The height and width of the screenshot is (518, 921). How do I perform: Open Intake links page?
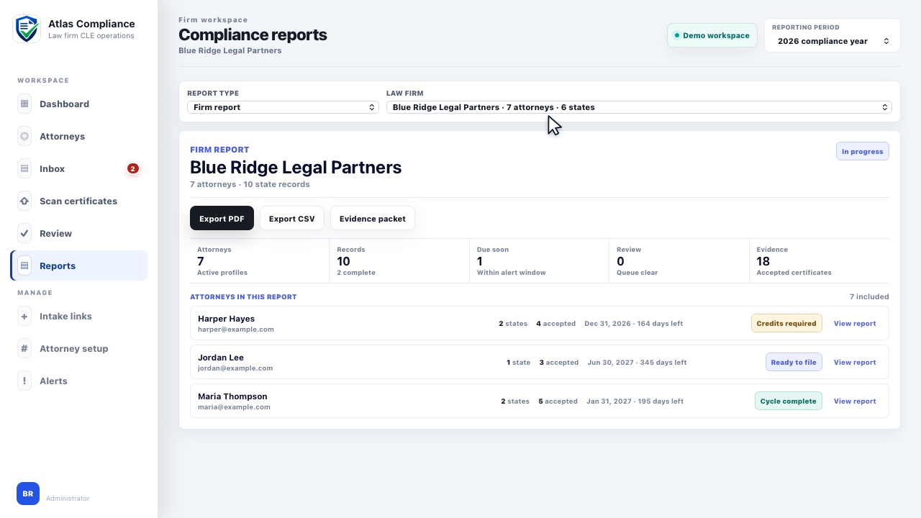[79, 316]
